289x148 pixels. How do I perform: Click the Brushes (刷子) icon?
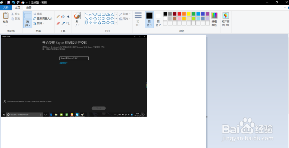click(x=77, y=16)
